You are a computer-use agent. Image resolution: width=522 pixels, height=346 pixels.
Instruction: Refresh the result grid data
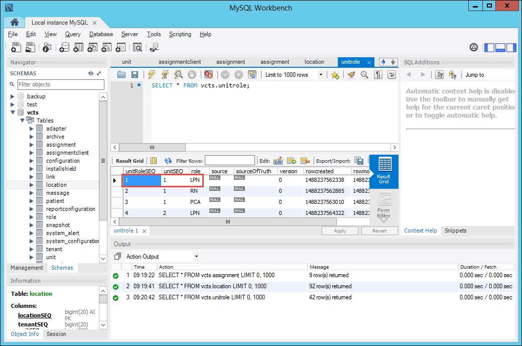(168, 161)
